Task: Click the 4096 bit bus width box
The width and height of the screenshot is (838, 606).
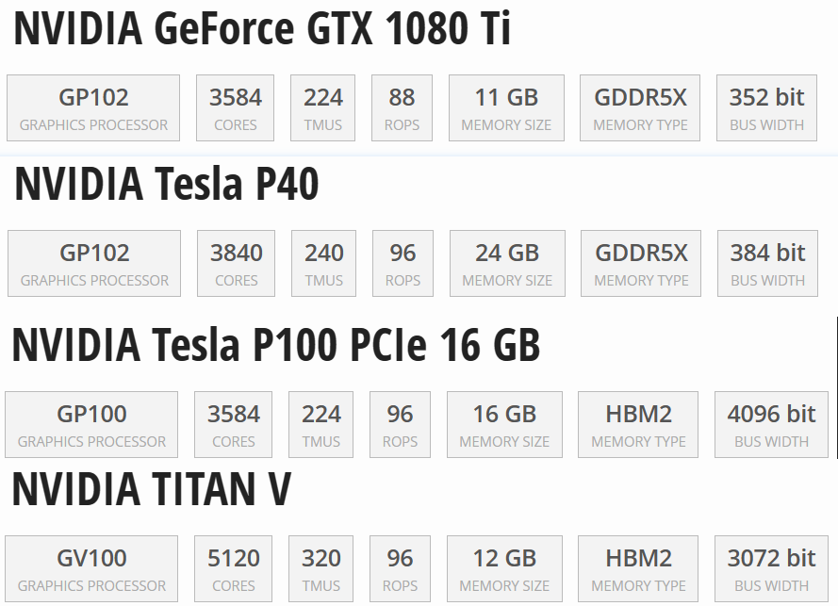Action: click(x=772, y=425)
